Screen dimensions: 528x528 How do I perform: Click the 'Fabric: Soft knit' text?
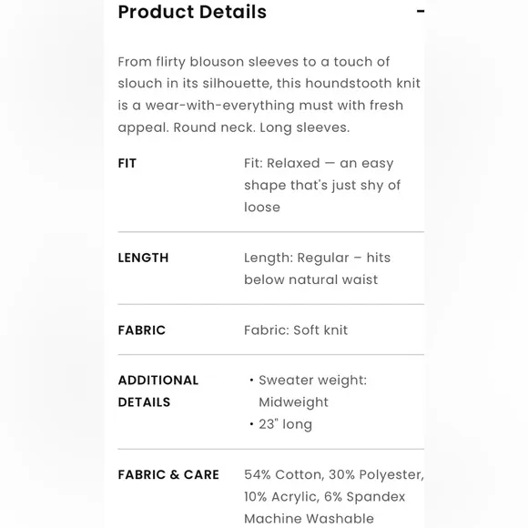tap(296, 330)
